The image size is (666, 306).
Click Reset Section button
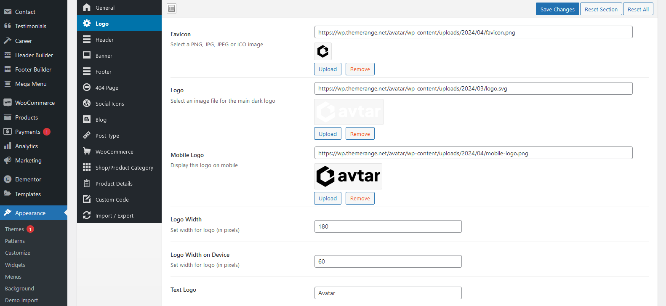point(601,9)
